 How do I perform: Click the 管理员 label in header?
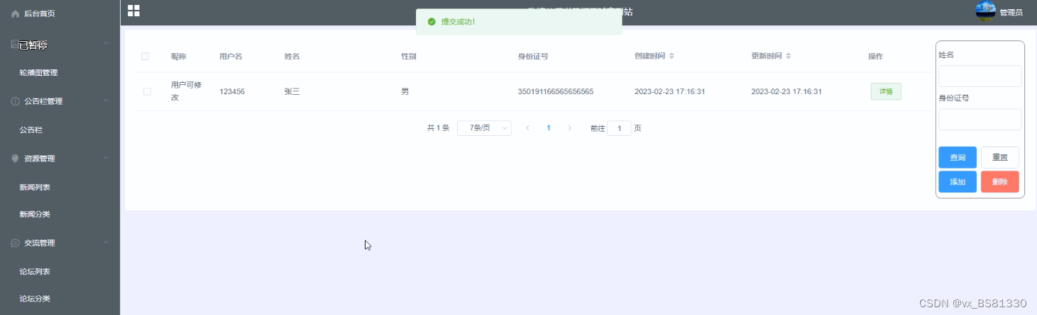1011,13
